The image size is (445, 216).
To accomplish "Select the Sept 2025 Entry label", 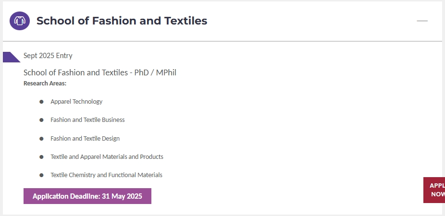I will point(48,56).
